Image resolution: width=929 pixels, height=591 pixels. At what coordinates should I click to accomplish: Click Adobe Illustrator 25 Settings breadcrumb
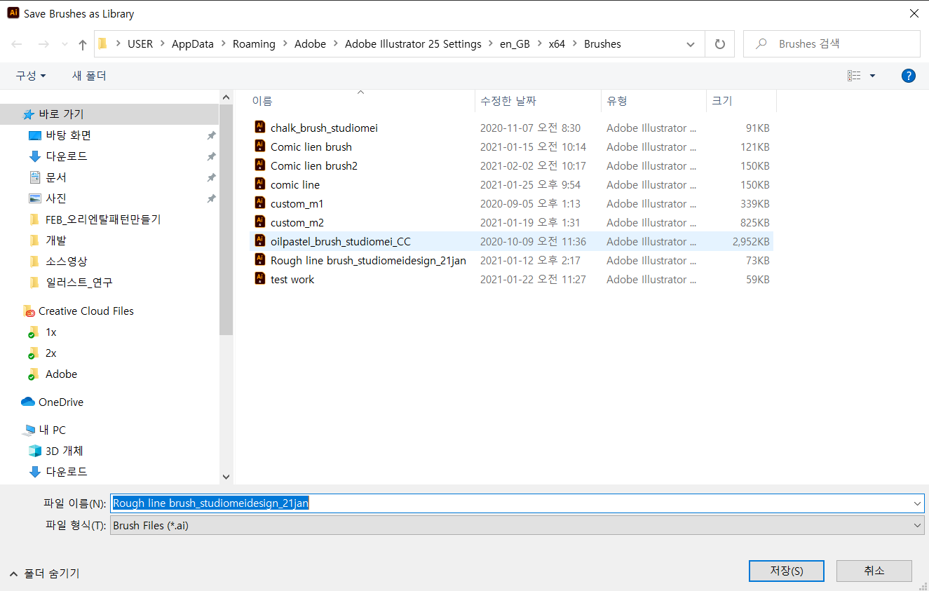click(x=413, y=44)
